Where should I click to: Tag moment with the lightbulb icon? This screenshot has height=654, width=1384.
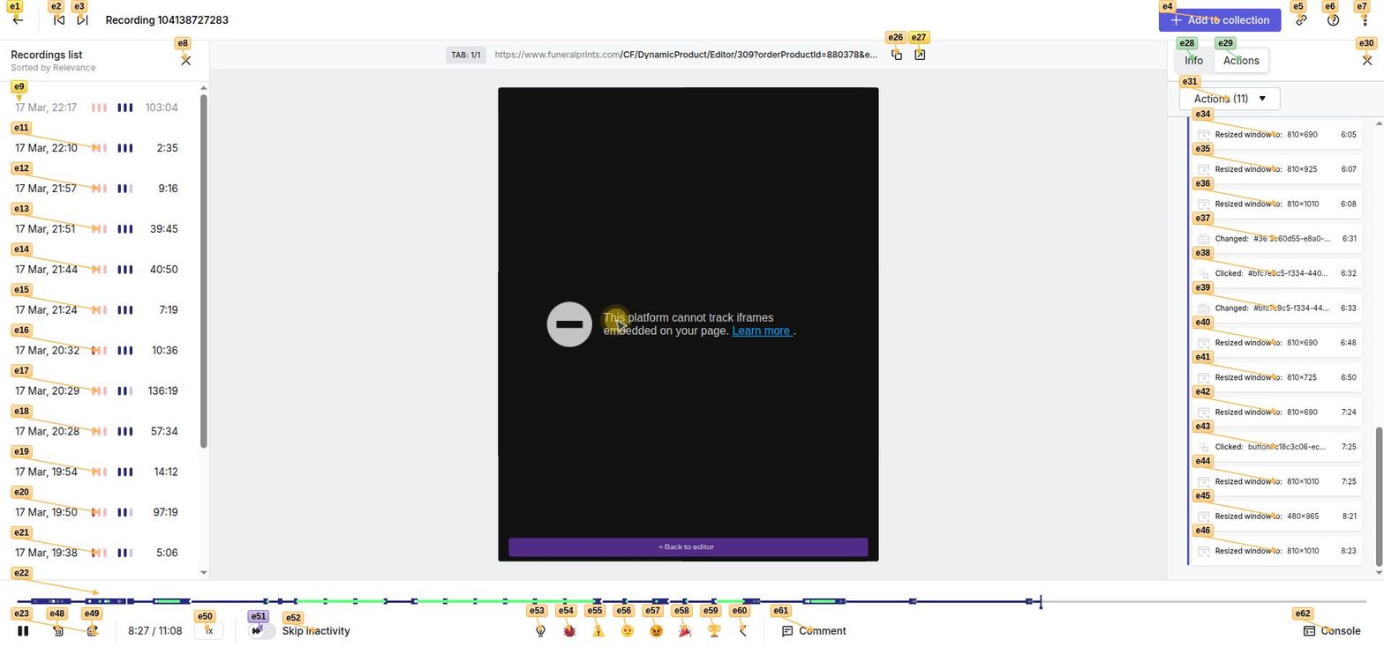[540, 631]
